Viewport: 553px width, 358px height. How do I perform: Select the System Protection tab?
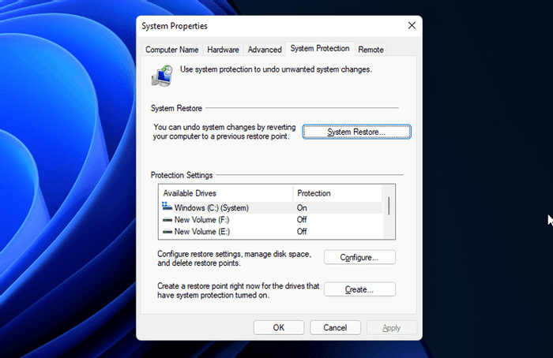(x=320, y=49)
